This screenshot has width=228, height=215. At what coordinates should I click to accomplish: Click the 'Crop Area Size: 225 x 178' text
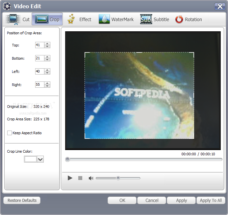click(x=28, y=119)
